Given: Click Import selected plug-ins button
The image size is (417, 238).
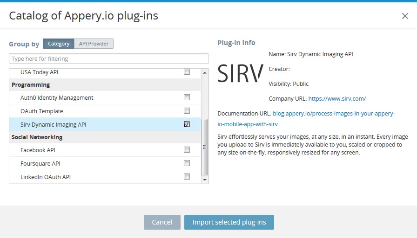Looking at the screenshot, I should coord(229,222).
